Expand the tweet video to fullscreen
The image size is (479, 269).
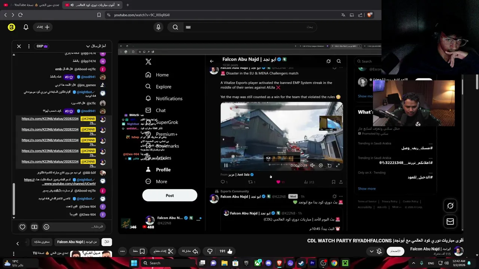[x=338, y=166]
